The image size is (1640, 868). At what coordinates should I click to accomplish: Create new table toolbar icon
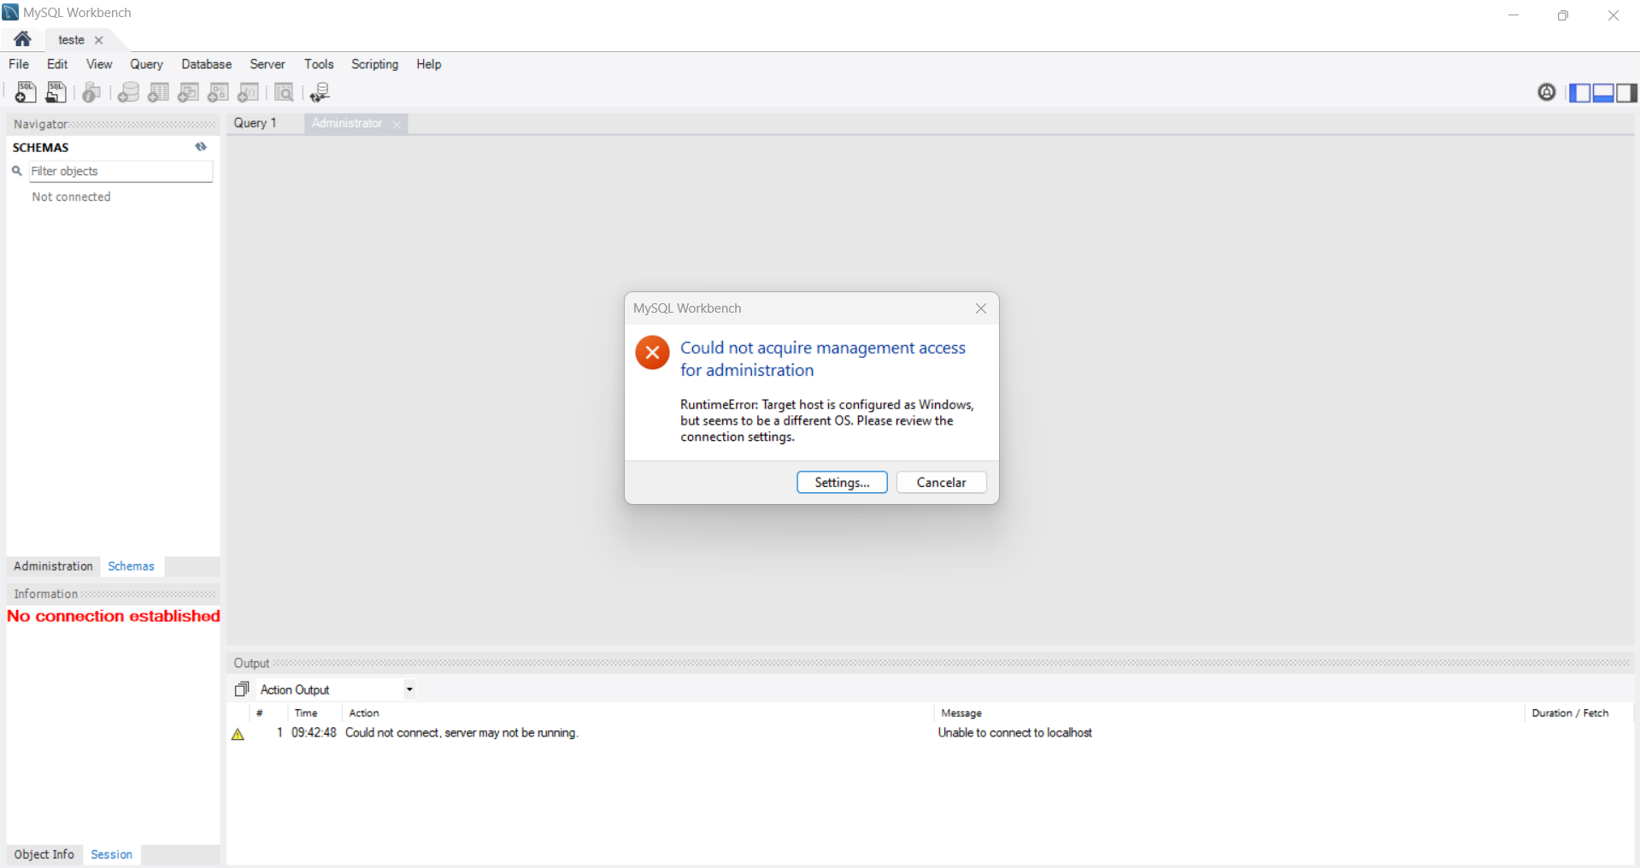(158, 92)
